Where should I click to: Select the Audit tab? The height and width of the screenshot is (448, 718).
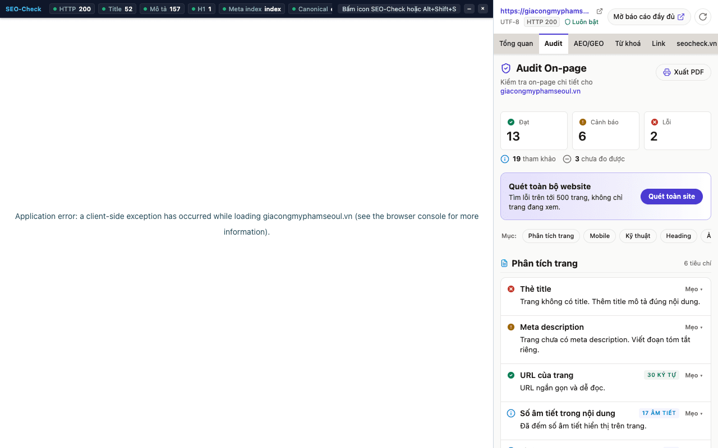point(553,44)
